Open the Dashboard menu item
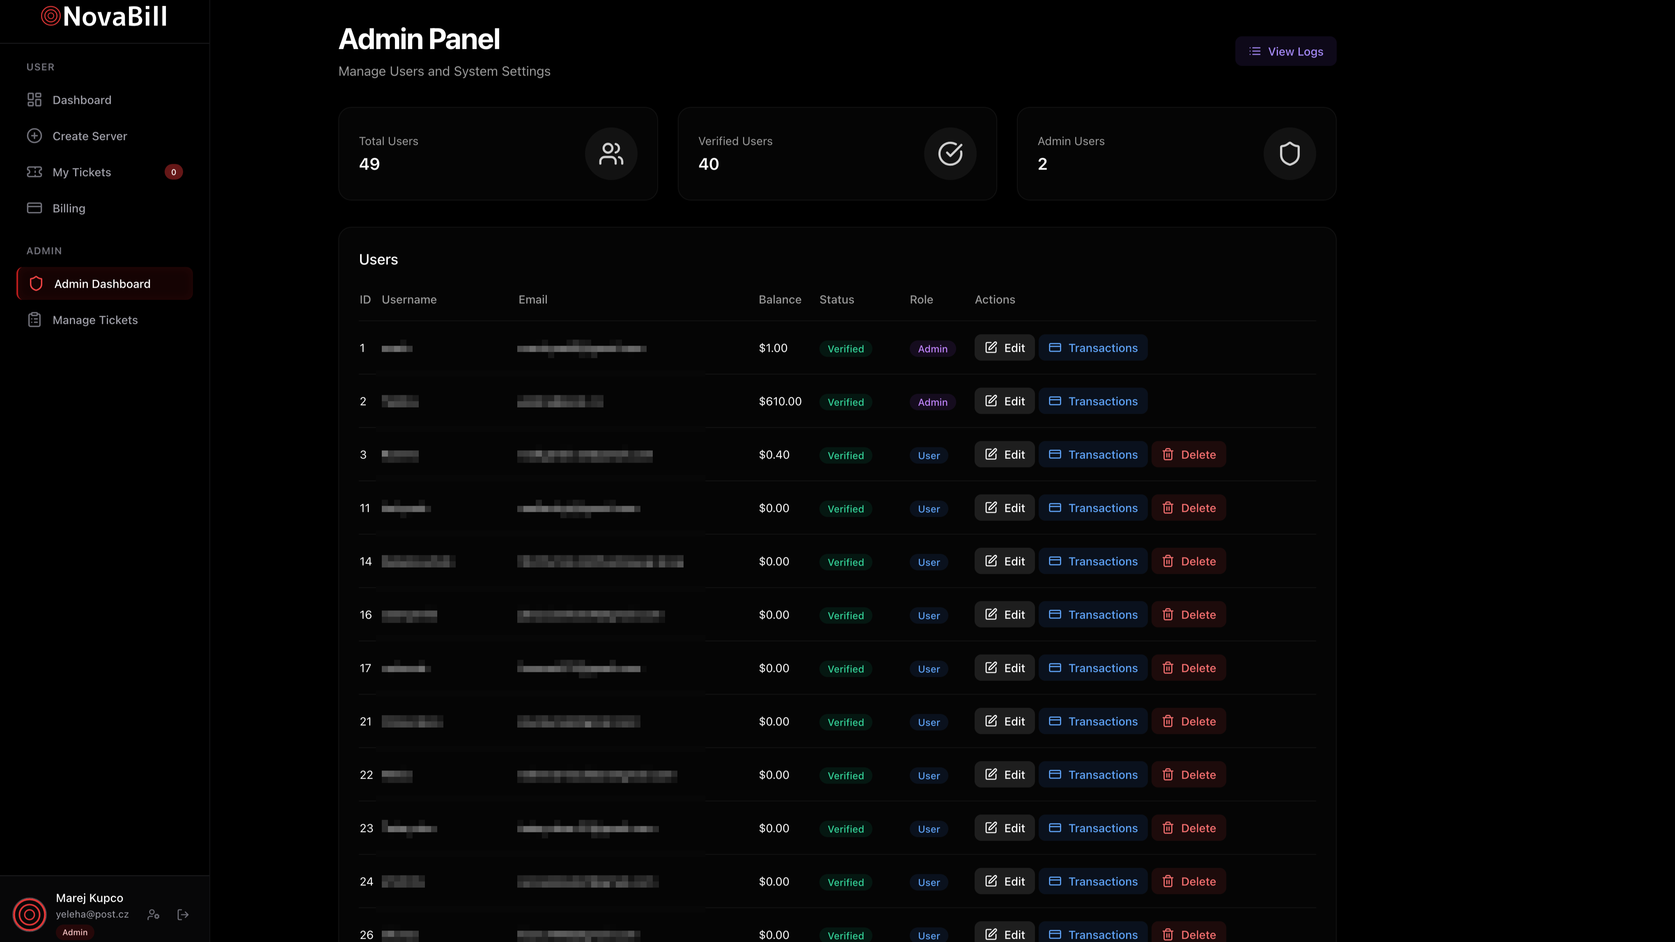The height and width of the screenshot is (942, 1675). point(82,100)
